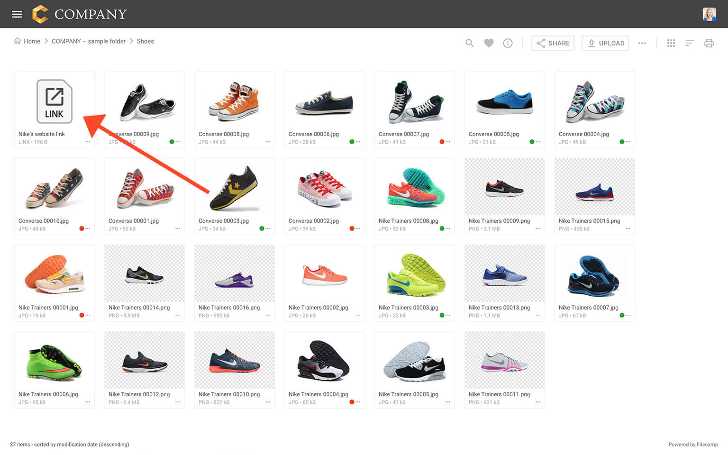Open options for Converse 00004.jpg

[x=628, y=142]
